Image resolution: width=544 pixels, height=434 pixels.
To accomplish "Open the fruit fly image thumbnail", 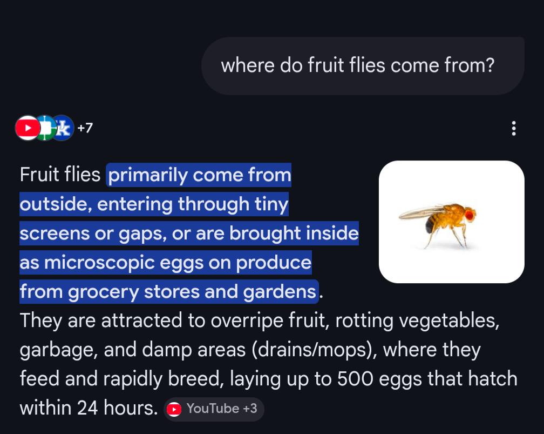I will tap(451, 222).
